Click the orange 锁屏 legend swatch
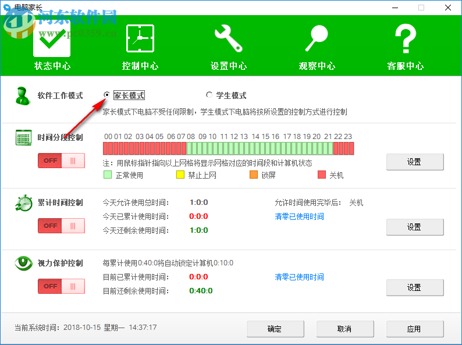 (x=254, y=175)
